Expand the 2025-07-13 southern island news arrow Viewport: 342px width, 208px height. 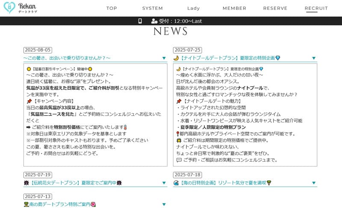(x=164, y=204)
